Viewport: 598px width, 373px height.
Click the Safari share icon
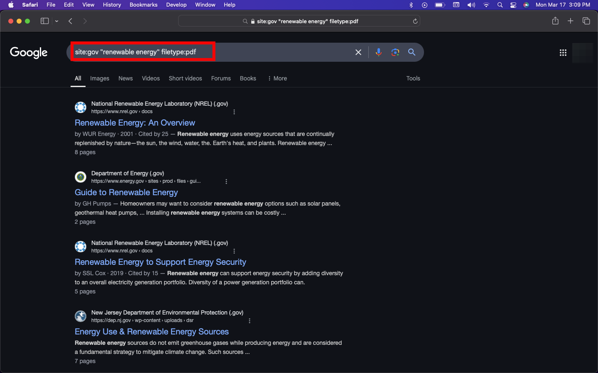(555, 21)
